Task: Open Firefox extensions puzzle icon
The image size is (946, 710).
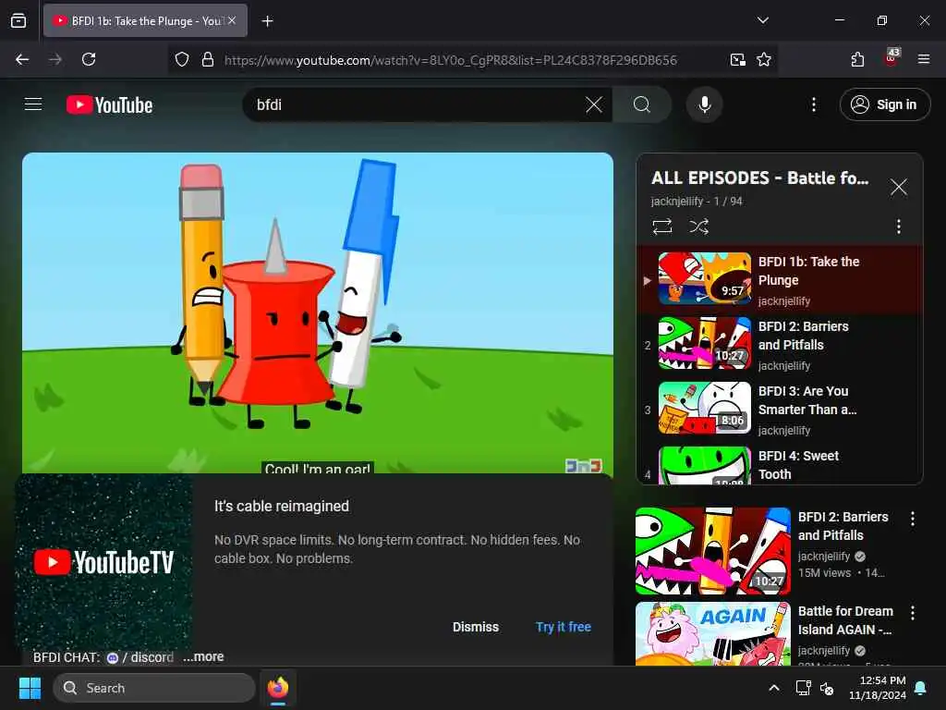Action: [x=857, y=59]
